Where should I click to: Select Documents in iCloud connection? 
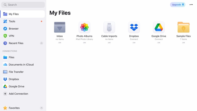click(x=23, y=65)
